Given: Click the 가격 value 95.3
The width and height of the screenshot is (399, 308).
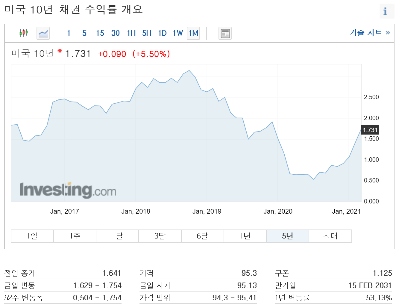Looking at the screenshot, I should [x=249, y=273].
